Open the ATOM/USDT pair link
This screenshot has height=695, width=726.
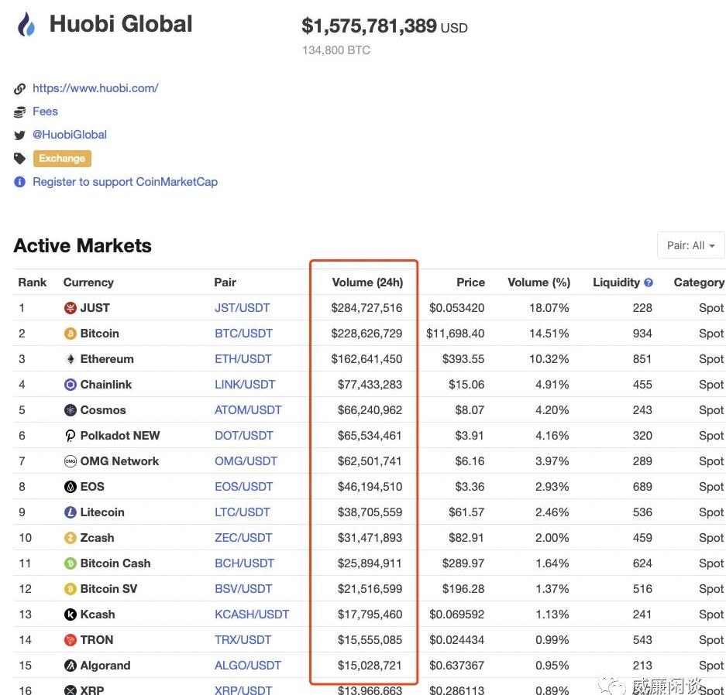(248, 410)
